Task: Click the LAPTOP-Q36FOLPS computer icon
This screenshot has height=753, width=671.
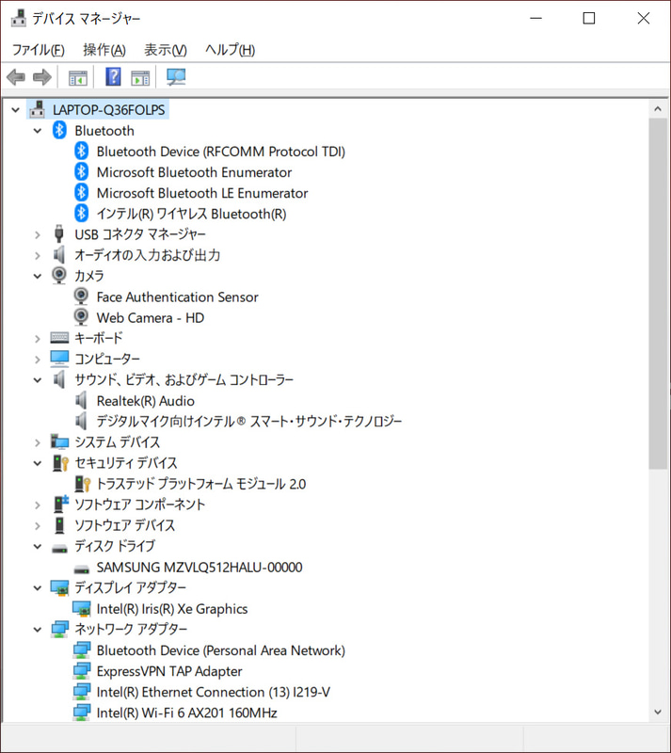Action: click(38, 109)
